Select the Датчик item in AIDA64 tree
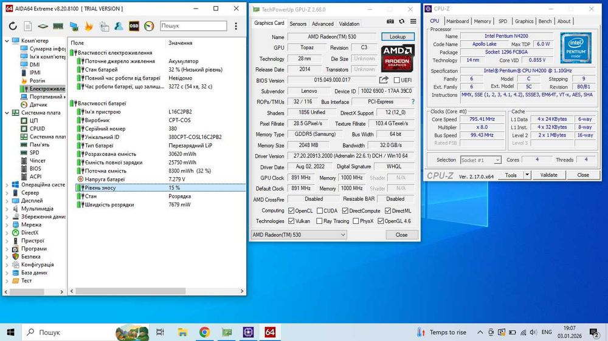The height and width of the screenshot is (341, 608). pos(38,104)
